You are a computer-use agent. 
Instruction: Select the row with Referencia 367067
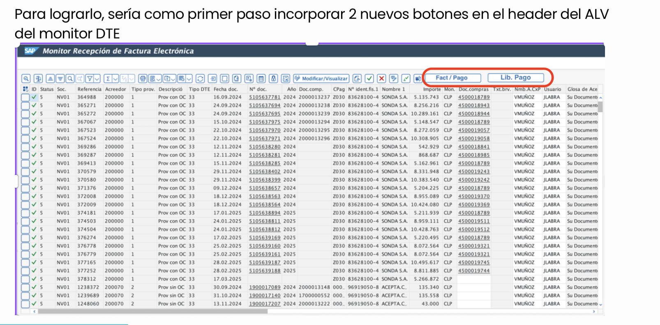(x=25, y=122)
